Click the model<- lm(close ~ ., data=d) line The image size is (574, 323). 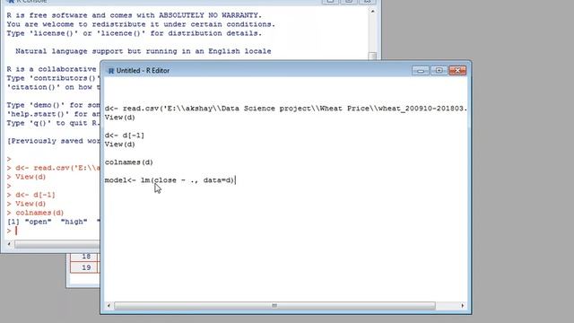pyautogui.click(x=170, y=180)
